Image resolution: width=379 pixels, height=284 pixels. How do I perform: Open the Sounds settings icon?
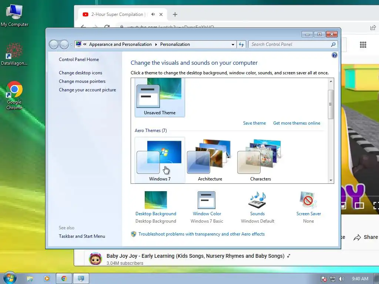257,200
